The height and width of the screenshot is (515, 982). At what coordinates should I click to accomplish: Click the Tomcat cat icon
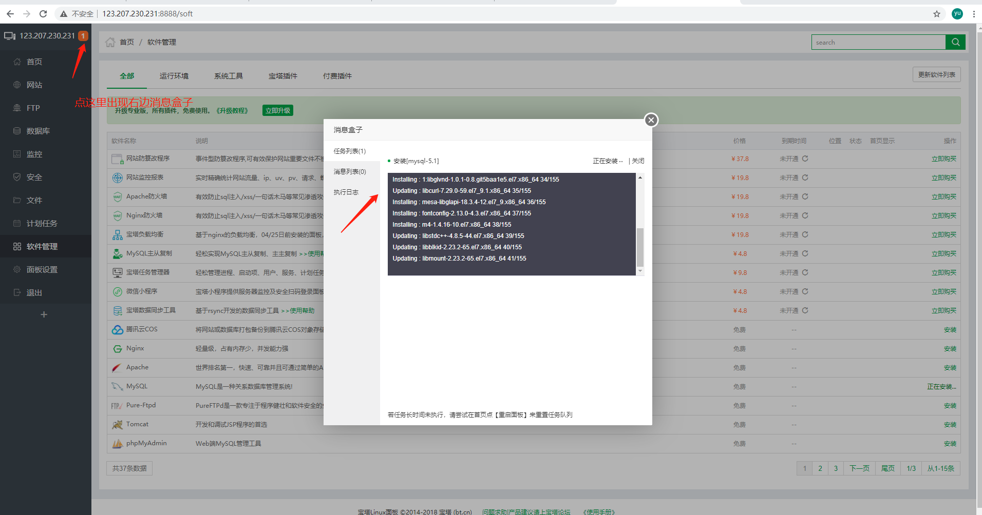tap(118, 425)
